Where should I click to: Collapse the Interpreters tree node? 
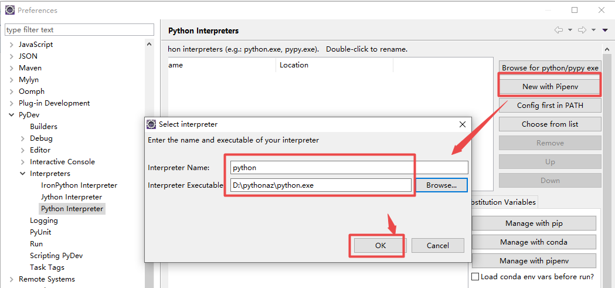[23, 174]
